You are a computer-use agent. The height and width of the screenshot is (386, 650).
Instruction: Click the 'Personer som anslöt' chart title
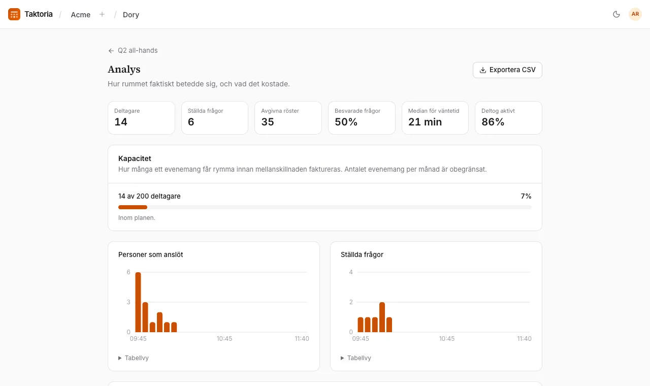tap(151, 254)
